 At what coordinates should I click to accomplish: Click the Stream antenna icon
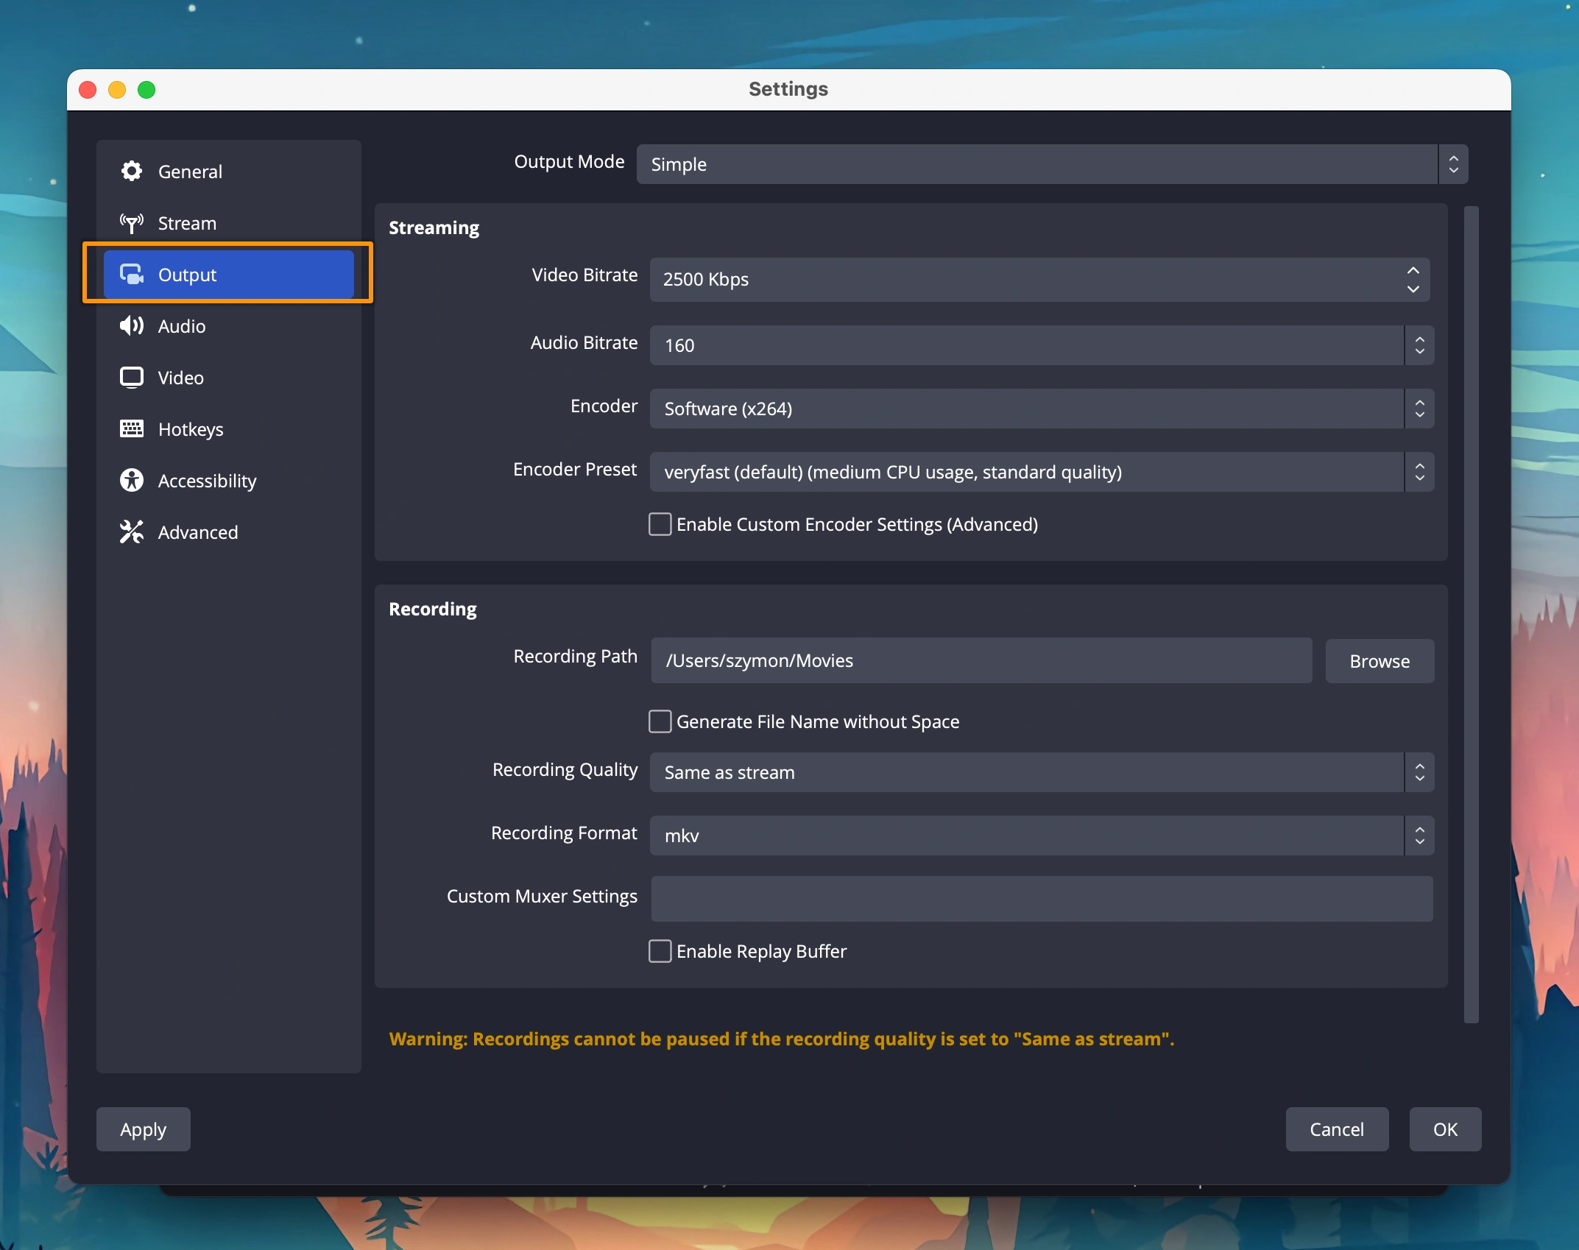pyautogui.click(x=132, y=223)
